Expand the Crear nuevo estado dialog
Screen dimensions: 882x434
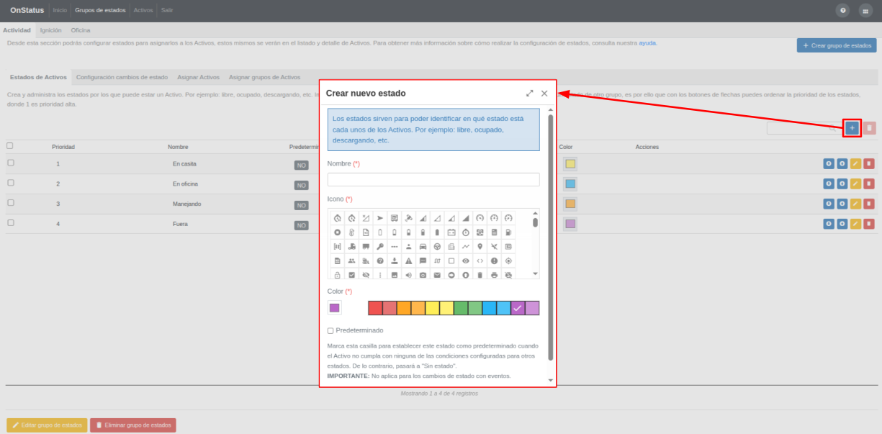coord(530,94)
